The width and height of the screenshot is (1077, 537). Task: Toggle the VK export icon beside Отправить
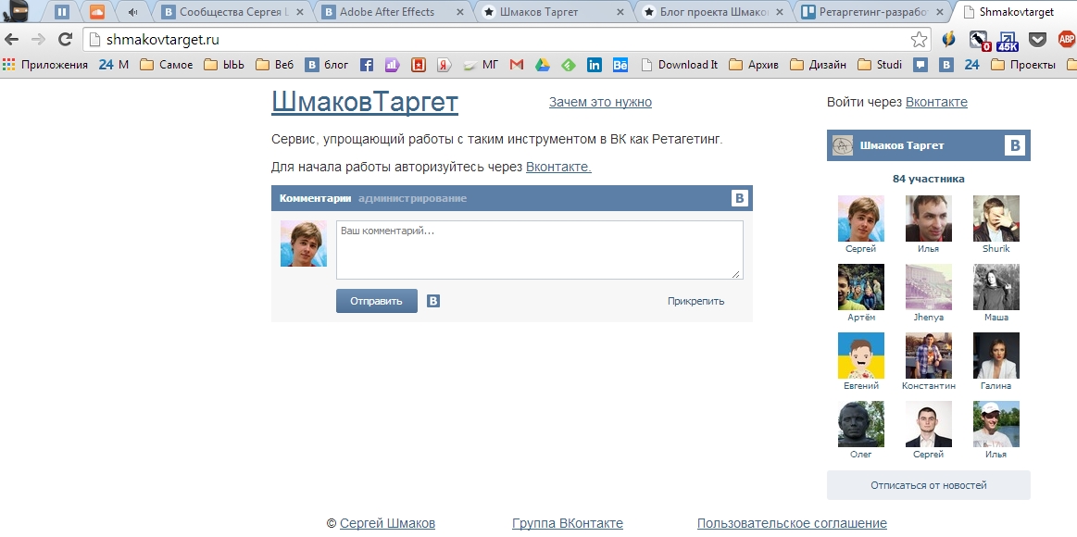tap(432, 301)
